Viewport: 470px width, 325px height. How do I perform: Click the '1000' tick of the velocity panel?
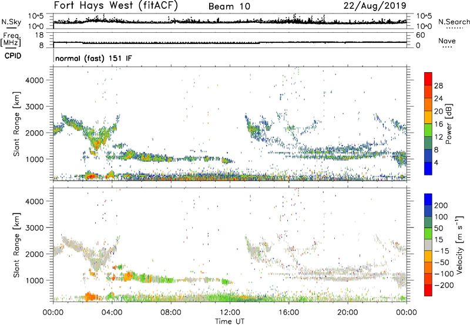point(35,280)
